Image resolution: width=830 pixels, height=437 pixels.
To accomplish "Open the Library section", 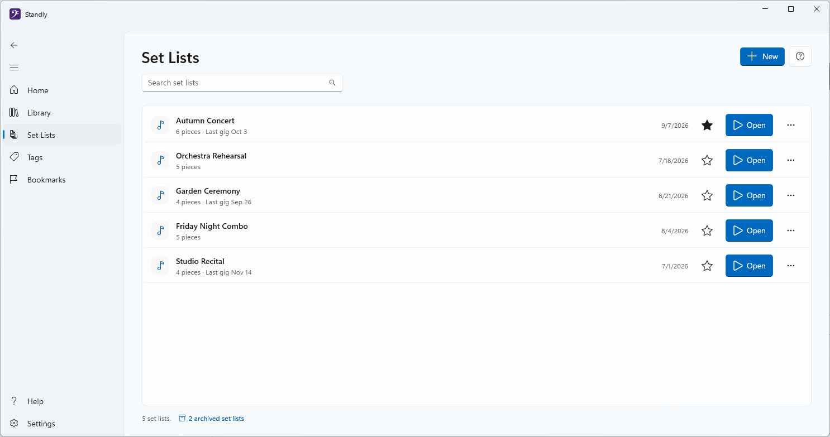I will pyautogui.click(x=62, y=113).
